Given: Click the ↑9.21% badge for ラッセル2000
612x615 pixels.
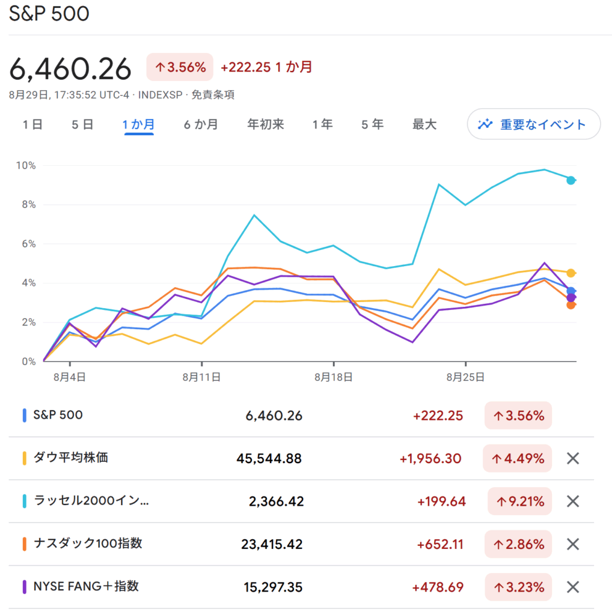Looking at the screenshot, I should click(520, 501).
